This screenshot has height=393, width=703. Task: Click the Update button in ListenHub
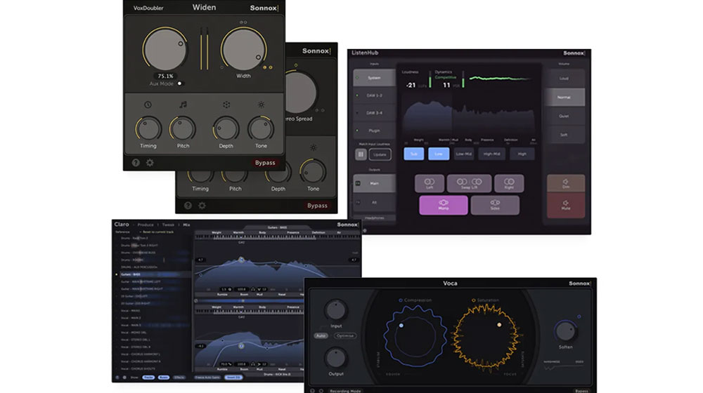point(380,154)
